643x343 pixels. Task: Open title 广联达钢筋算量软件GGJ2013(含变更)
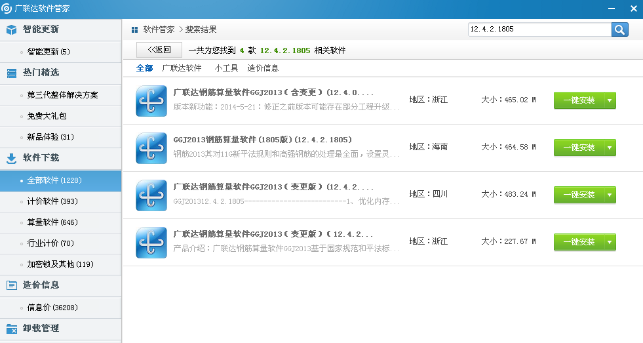273,92
